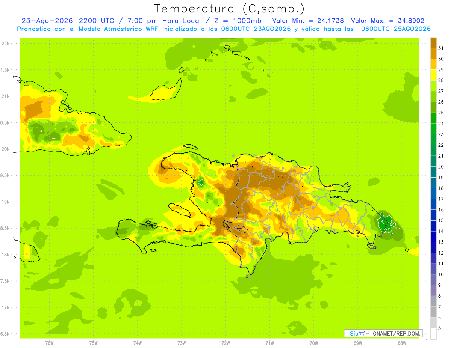Viewport: 451px width, 348px height.
Task: Click the purple legend band between 9 and 10
Action: (433, 280)
